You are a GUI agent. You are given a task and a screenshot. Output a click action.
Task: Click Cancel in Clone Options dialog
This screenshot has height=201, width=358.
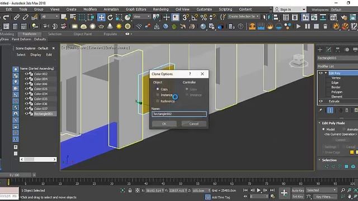(194, 124)
